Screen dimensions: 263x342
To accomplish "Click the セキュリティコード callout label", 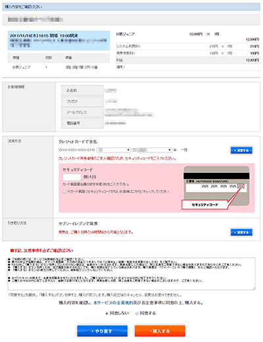I will click(x=205, y=205).
